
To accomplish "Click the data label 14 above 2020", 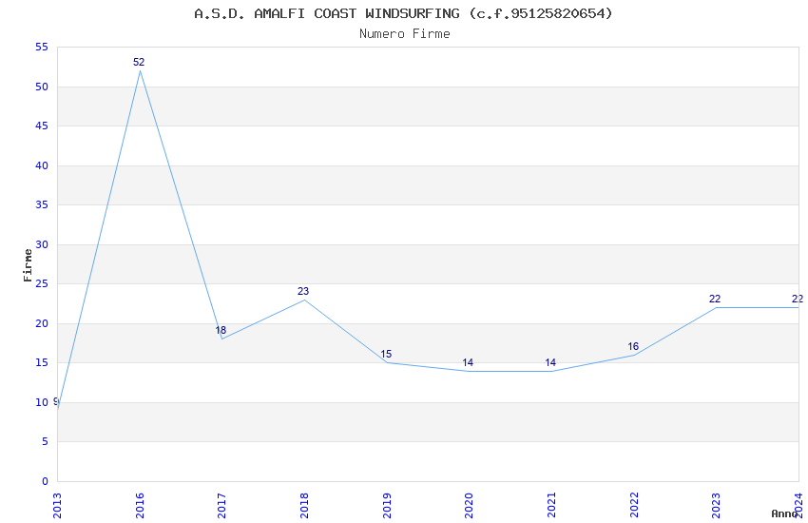I will [468, 362].
